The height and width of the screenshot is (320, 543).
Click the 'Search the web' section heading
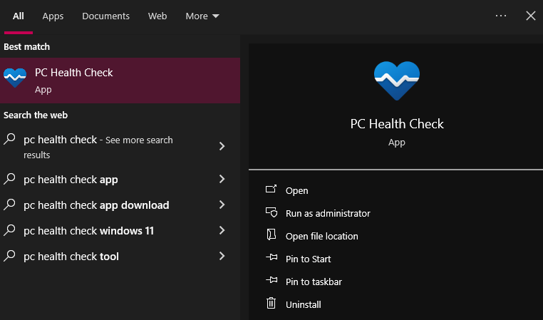(x=36, y=115)
